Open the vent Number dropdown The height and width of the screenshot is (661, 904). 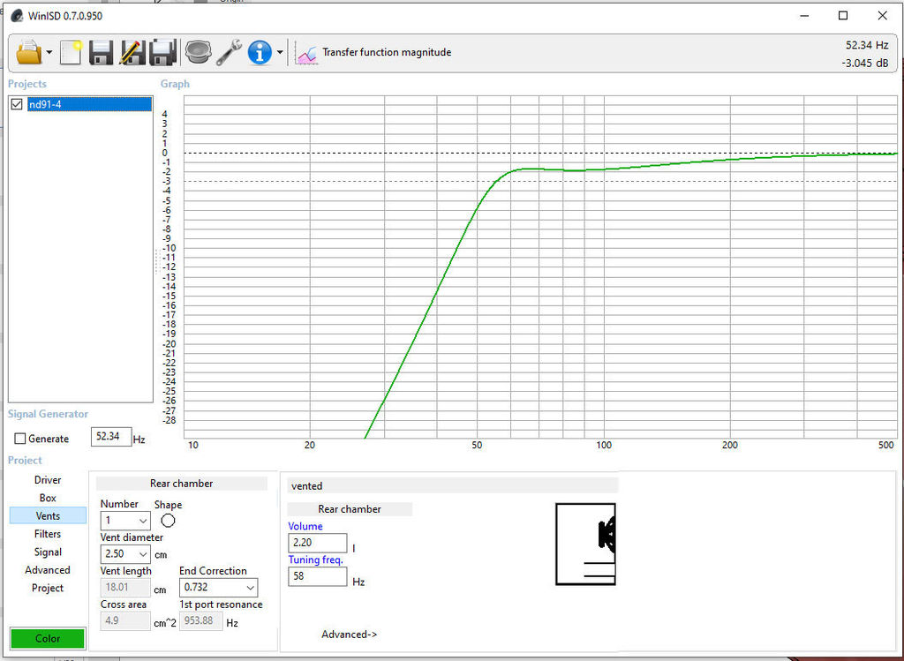(x=125, y=521)
